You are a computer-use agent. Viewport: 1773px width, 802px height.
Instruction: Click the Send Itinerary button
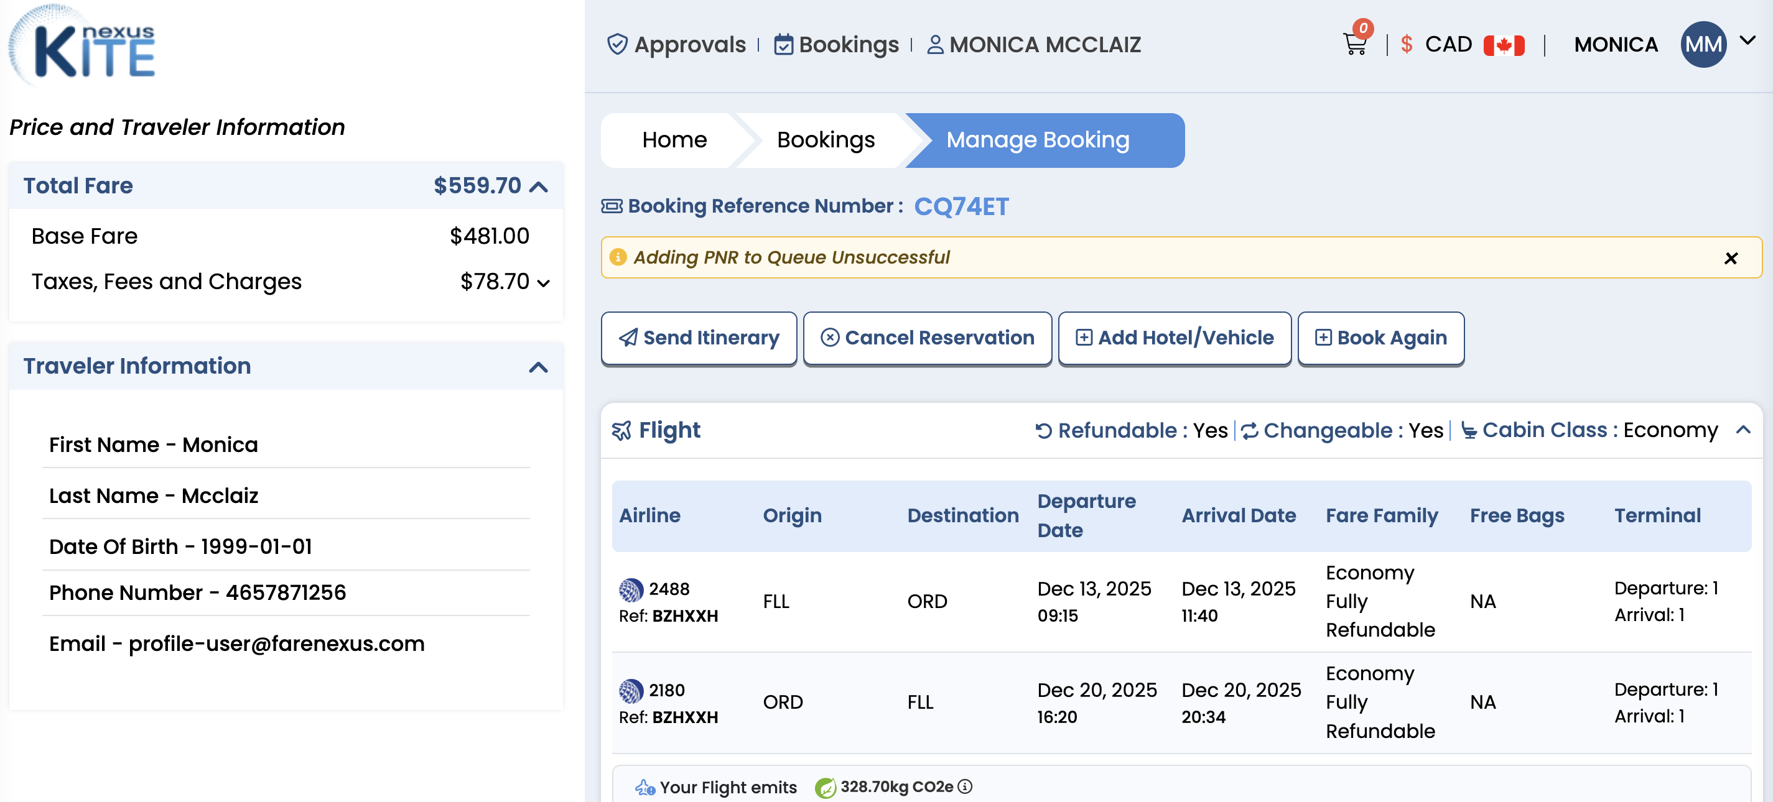[x=699, y=338]
